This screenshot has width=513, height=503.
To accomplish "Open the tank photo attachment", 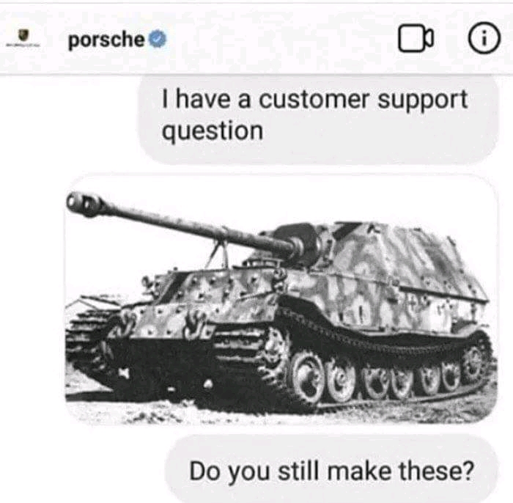I will click(x=281, y=299).
